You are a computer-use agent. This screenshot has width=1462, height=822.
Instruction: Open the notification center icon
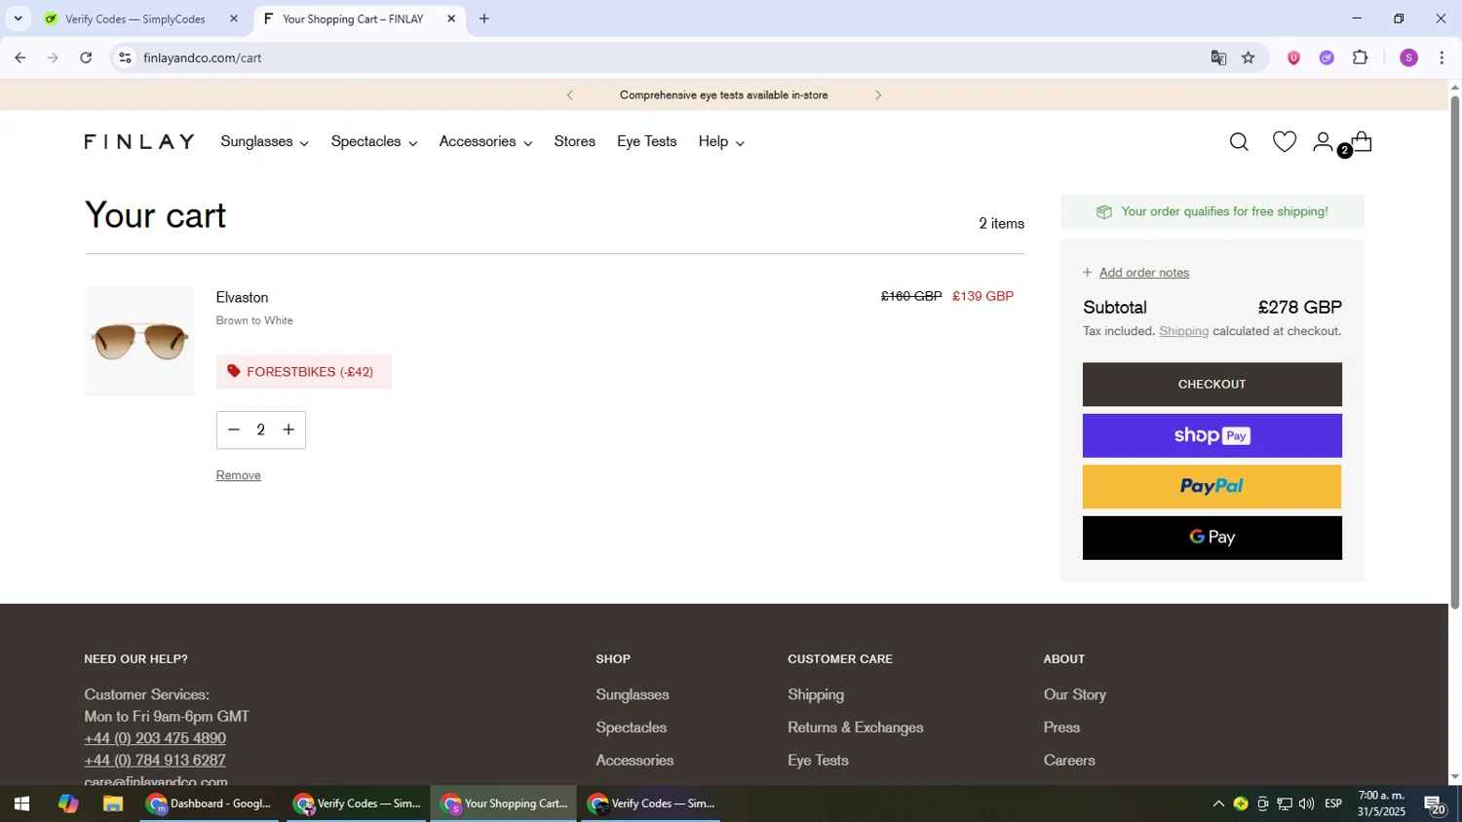click(x=1435, y=804)
